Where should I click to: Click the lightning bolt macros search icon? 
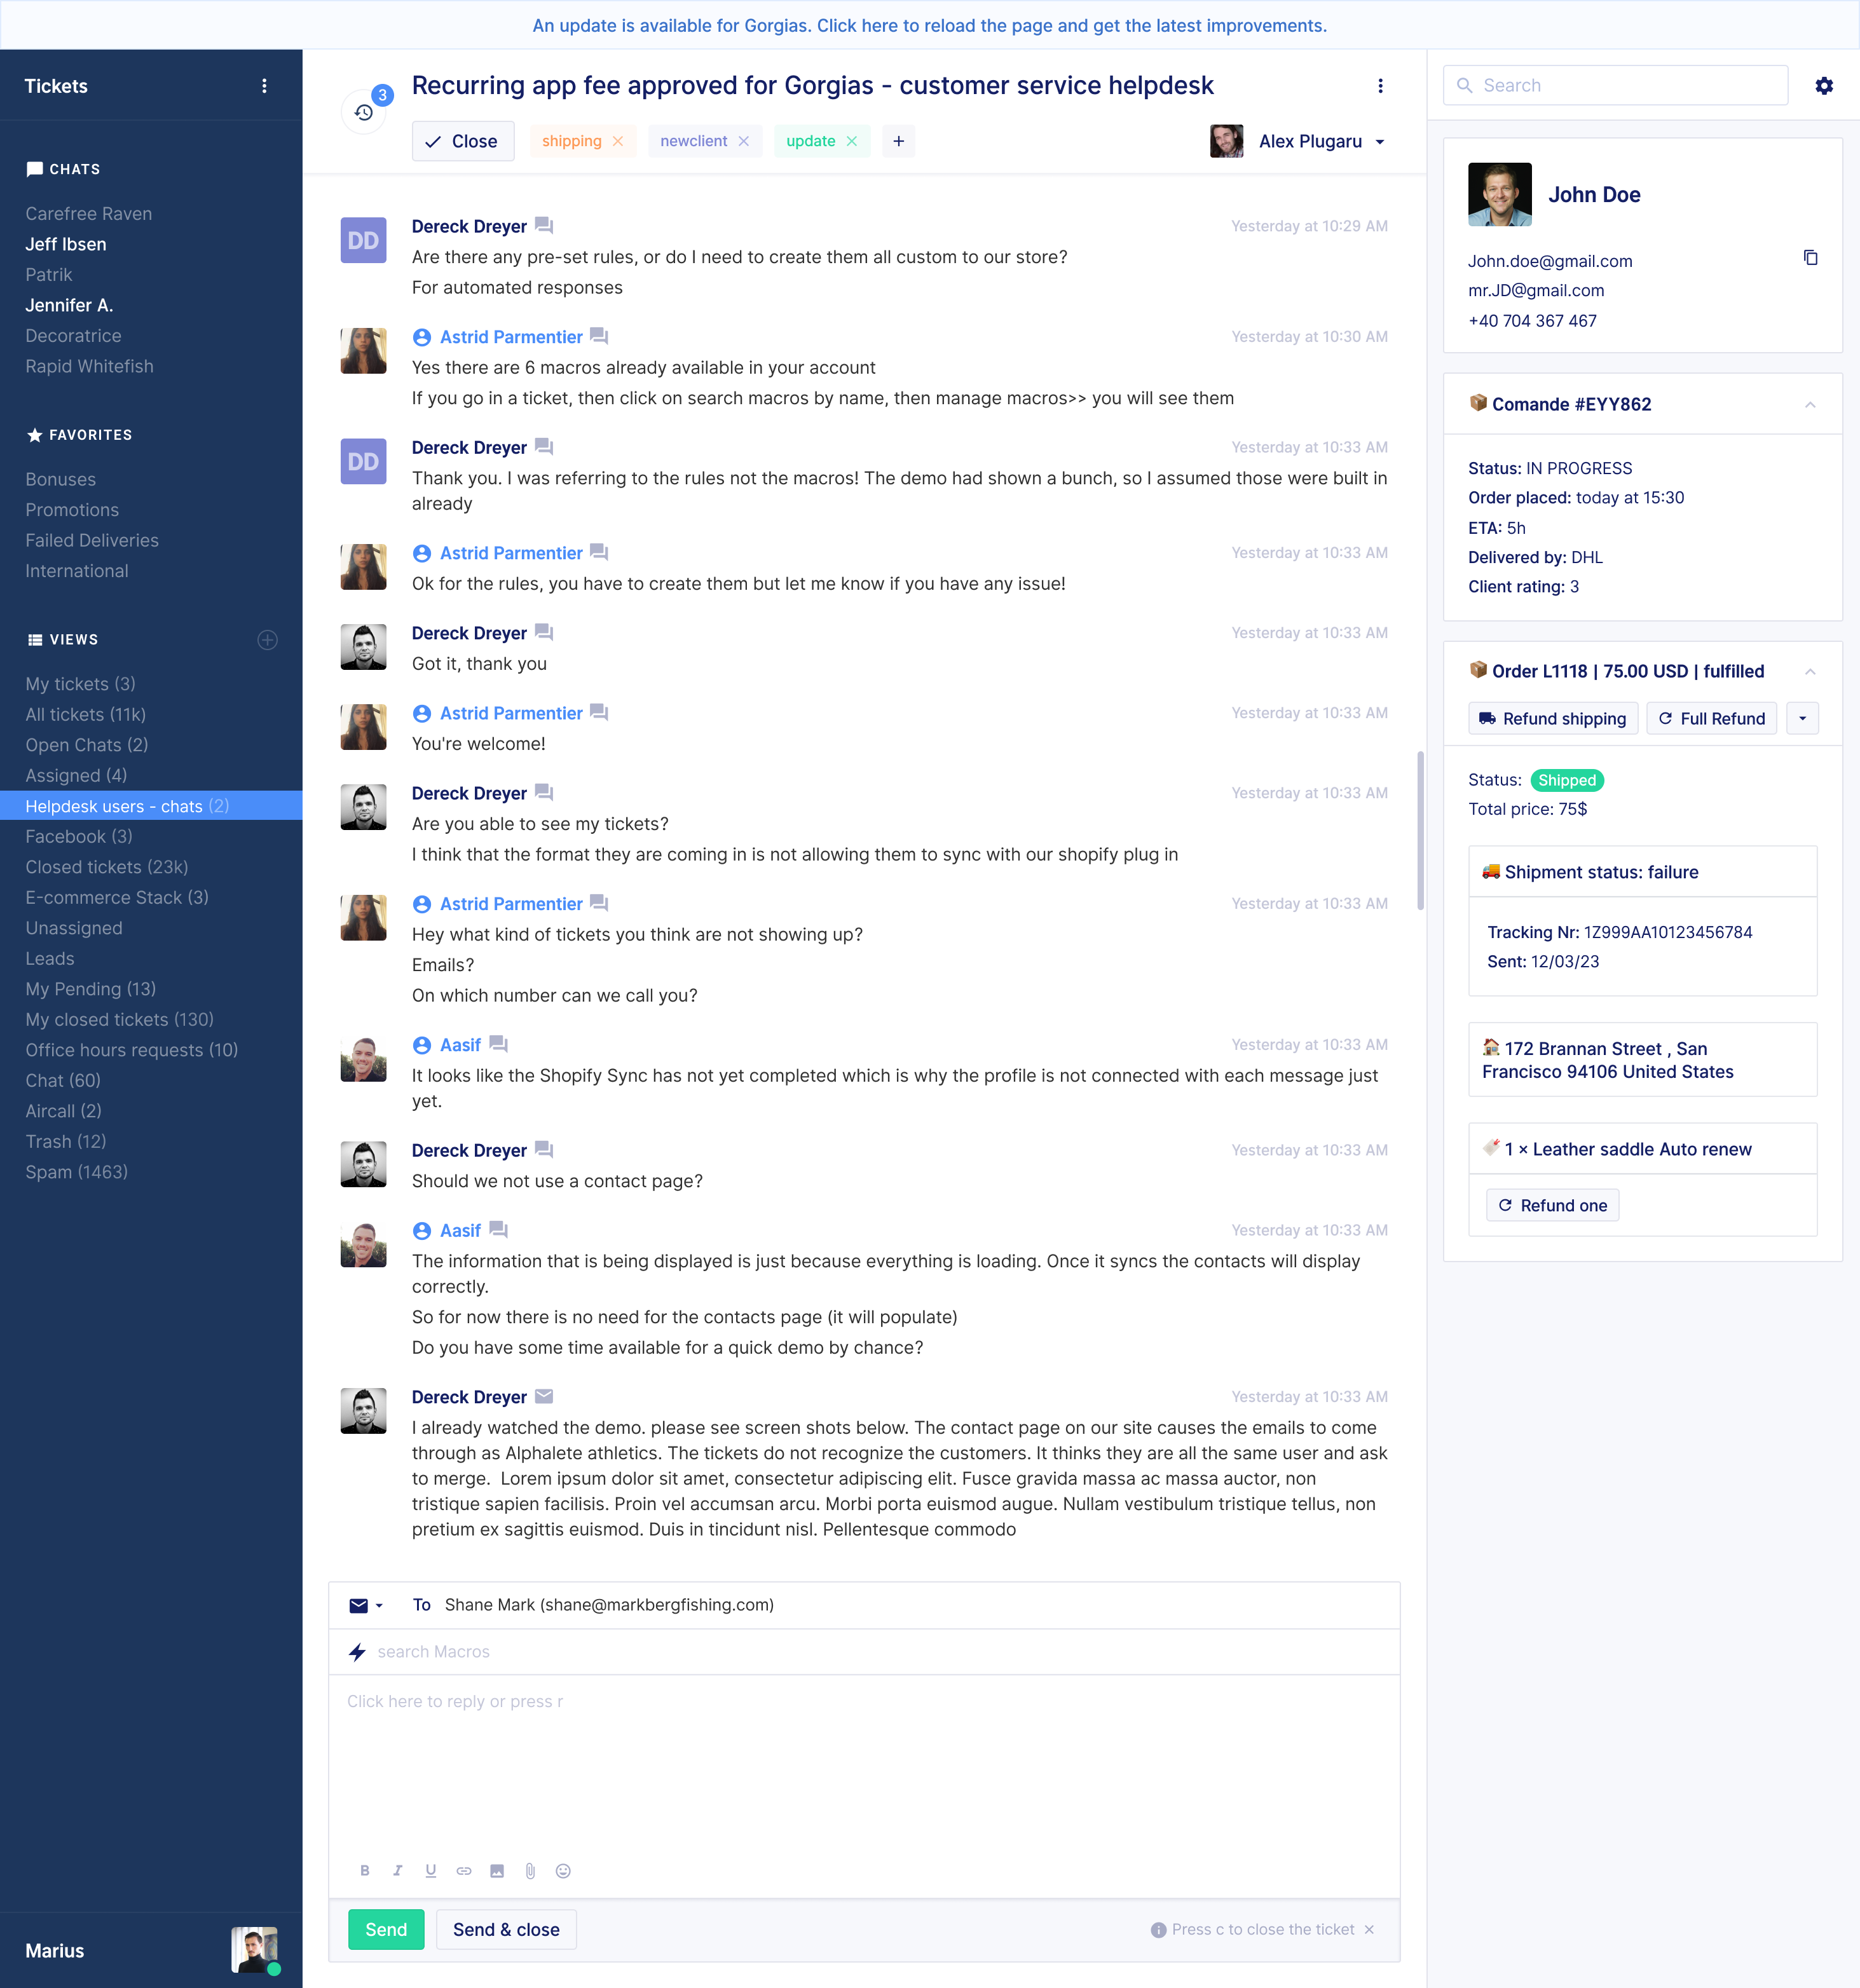360,1651
